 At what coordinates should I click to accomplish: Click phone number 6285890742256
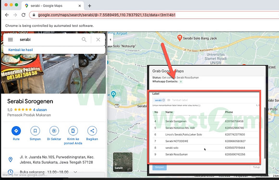235,155
